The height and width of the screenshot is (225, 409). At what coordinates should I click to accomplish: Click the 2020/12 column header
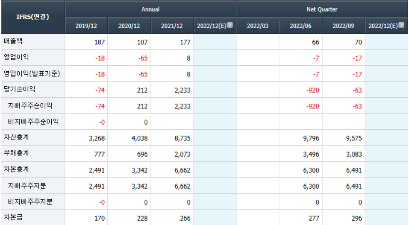pyautogui.click(x=129, y=26)
